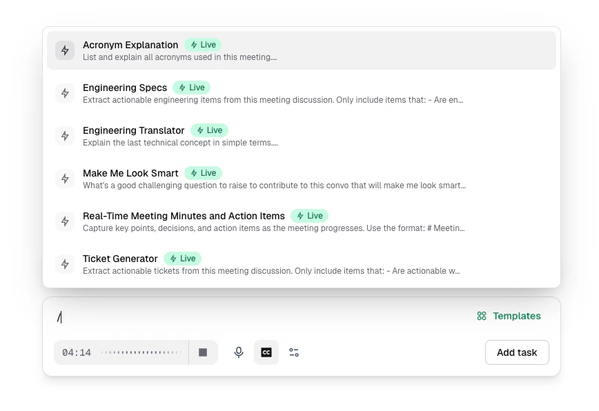Screen dimensions: 599x411
Task: Toggle the Live badge on Engineering Translator
Action: point(209,130)
